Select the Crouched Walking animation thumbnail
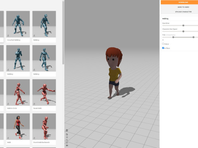Screen dimensions: 198x148 pos(18,24)
